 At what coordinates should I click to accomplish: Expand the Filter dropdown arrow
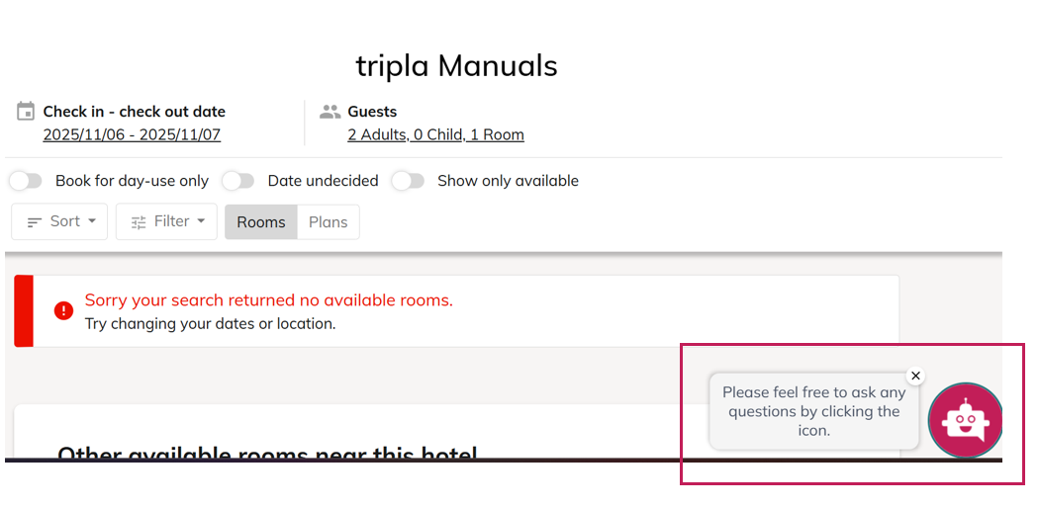[201, 221]
